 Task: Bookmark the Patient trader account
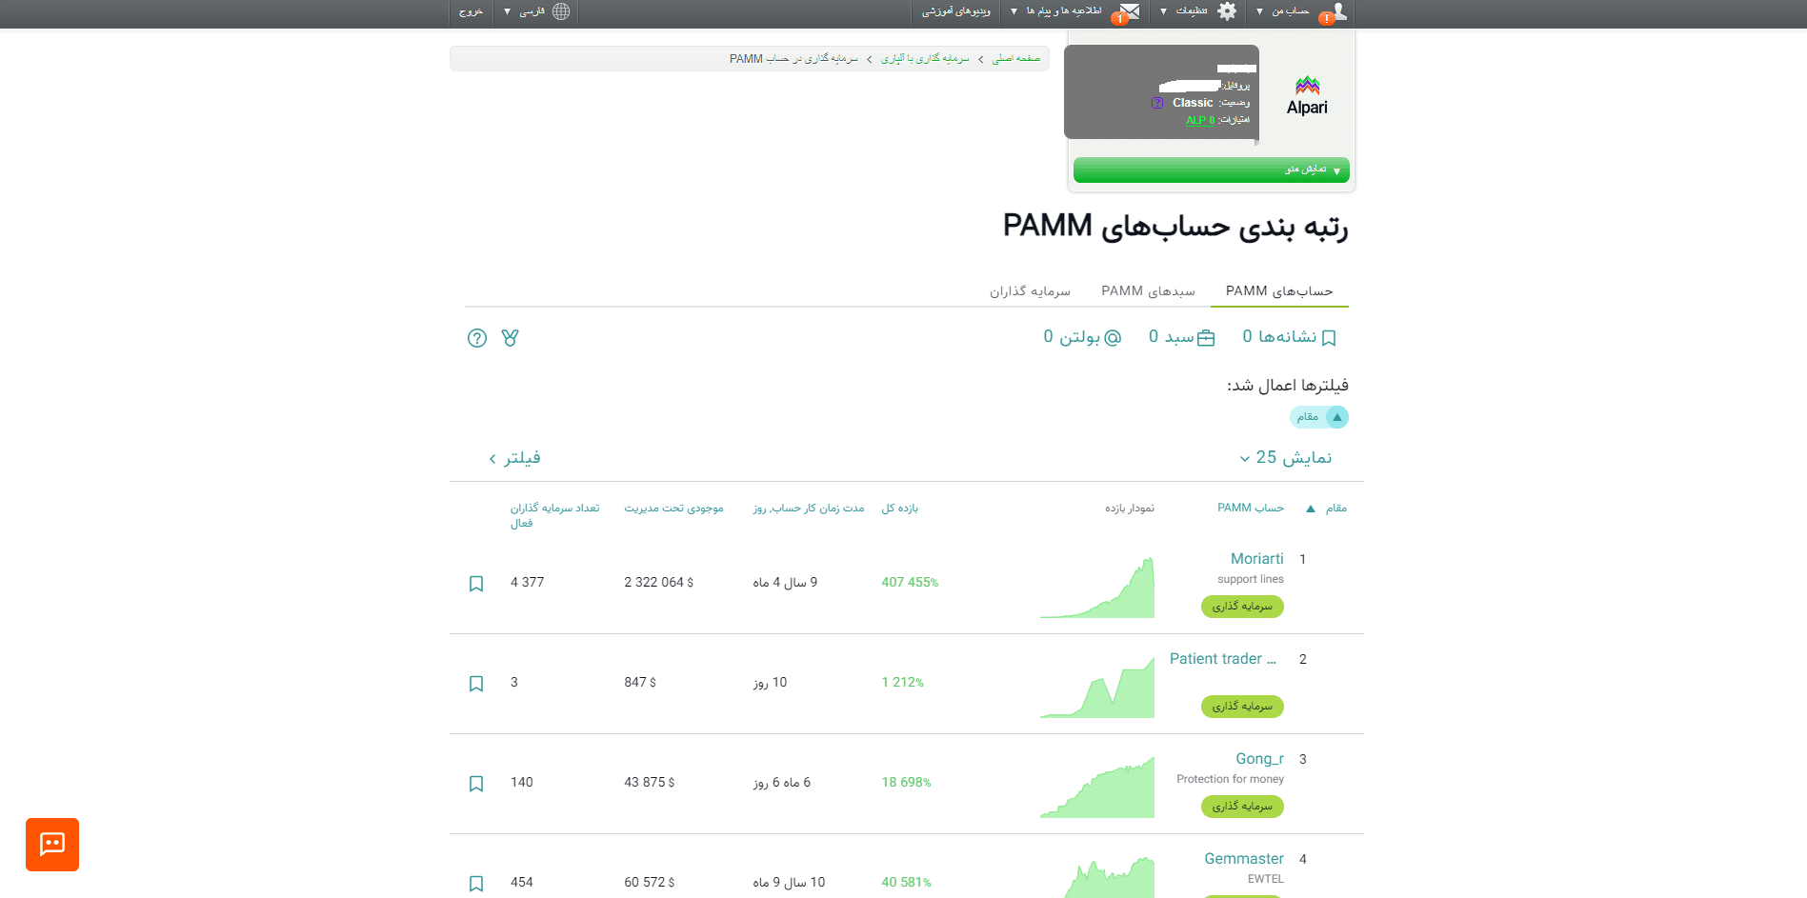tap(476, 684)
